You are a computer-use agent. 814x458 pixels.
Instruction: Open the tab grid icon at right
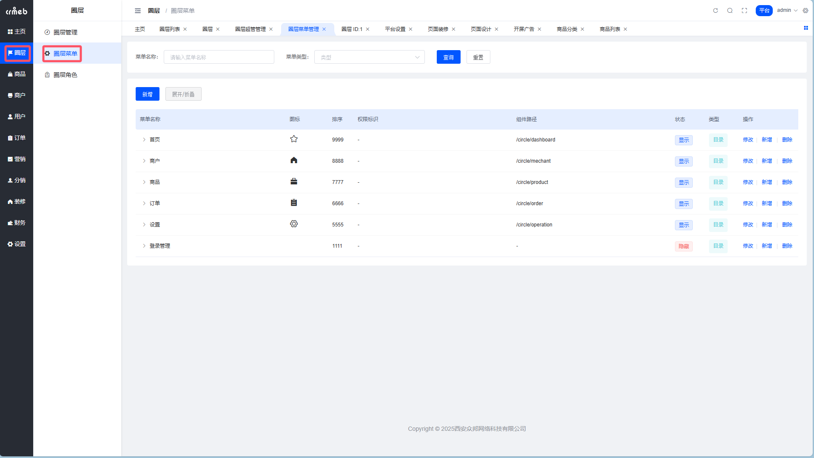[x=805, y=28]
